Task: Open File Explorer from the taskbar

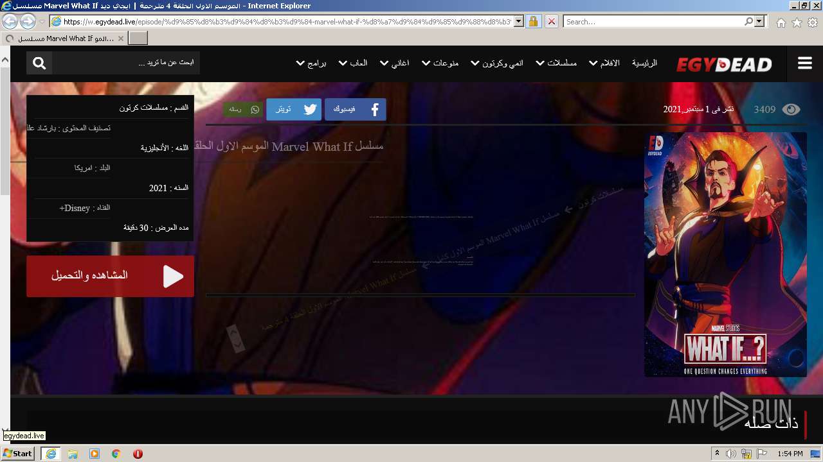Action: point(73,454)
